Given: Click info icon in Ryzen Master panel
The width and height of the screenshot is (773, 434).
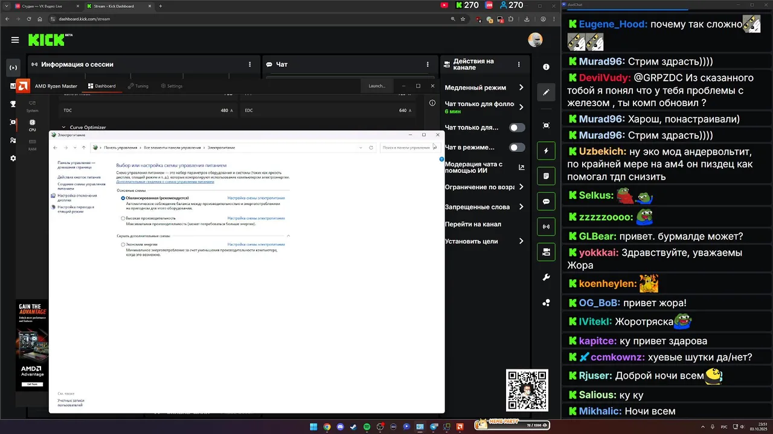Looking at the screenshot, I should pos(432,103).
